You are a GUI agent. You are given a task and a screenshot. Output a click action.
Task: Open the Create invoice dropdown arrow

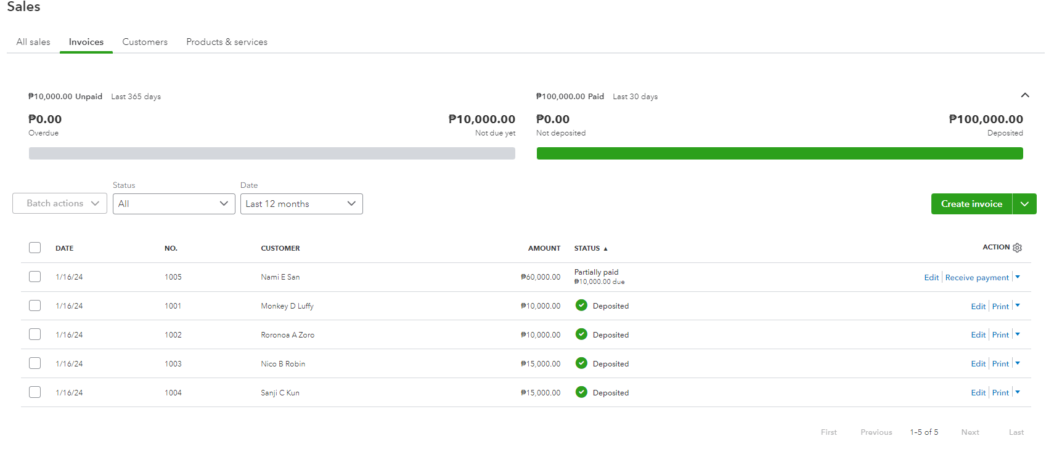(1024, 204)
